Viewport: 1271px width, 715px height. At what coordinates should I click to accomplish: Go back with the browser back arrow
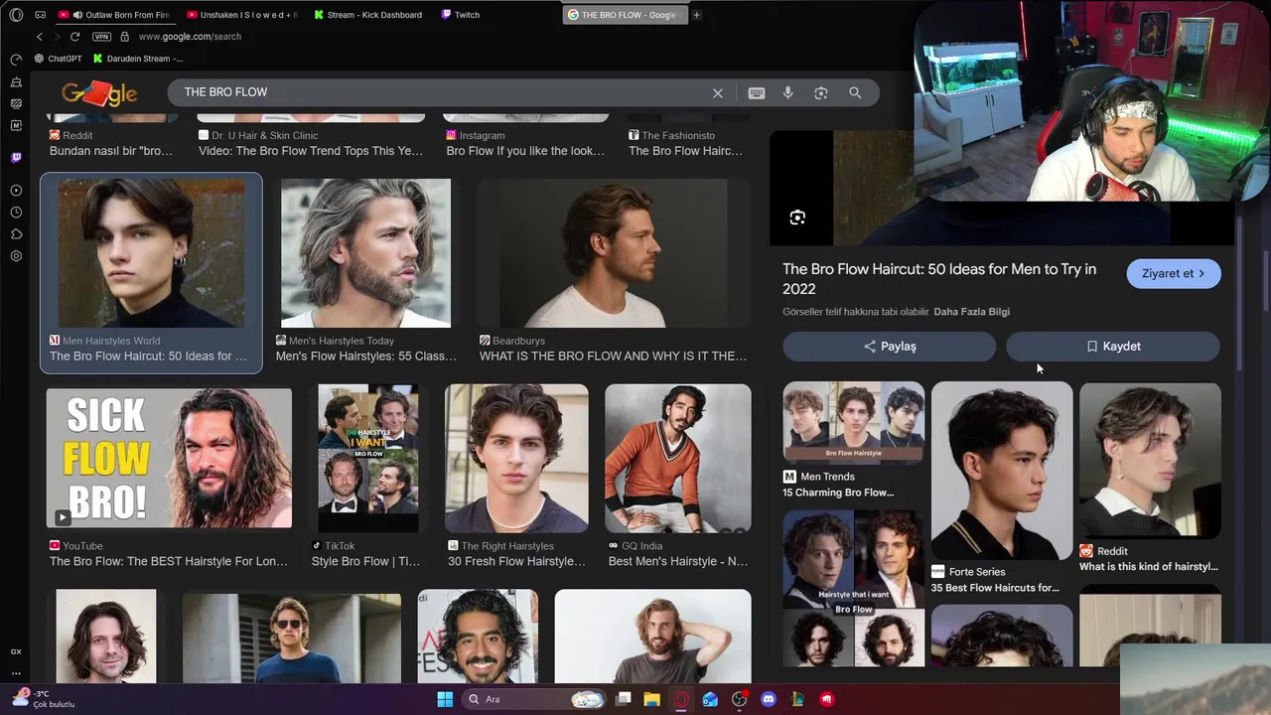(40, 37)
